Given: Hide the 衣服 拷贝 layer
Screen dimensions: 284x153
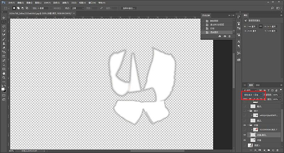Looking at the screenshot, I should click(245, 135).
